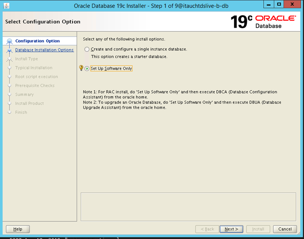
Task: Click the lightbulb hint icon beside Set Up Software Only
Action: coord(81,68)
